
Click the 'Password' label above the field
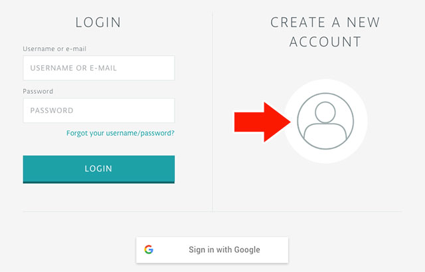tap(38, 91)
